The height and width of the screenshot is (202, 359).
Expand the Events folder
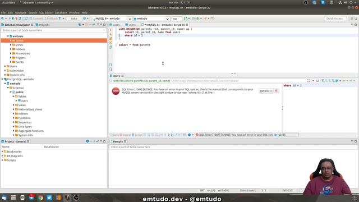click(11, 62)
